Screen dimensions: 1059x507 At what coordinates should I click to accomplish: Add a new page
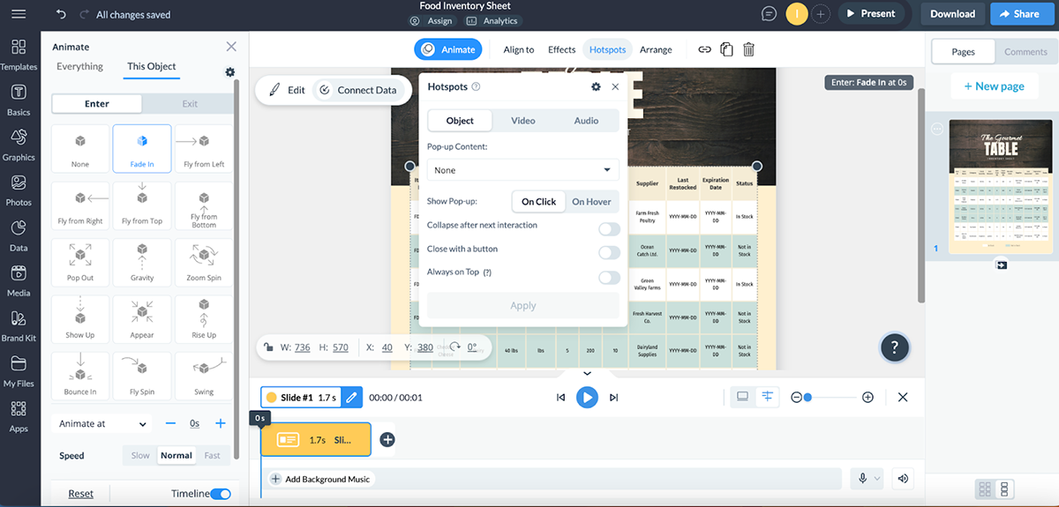(x=994, y=86)
